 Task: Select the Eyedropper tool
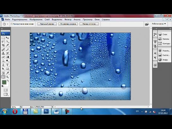pyautogui.click(x=7, y=73)
